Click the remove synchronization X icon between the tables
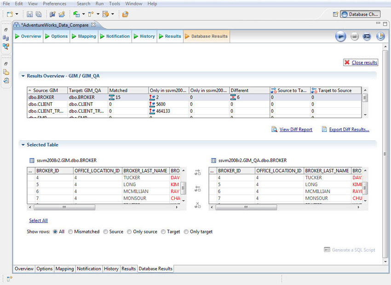391x285 pixels. (x=197, y=205)
